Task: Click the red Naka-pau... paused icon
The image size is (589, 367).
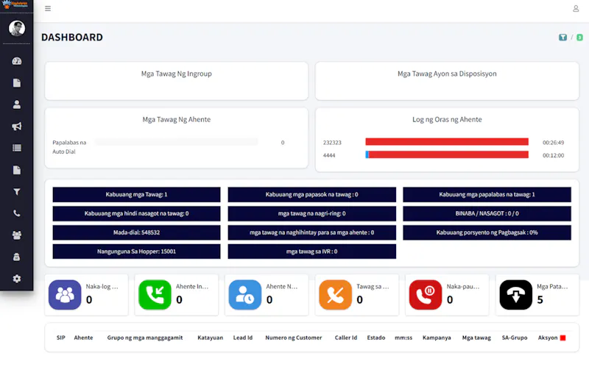Action: click(x=426, y=295)
